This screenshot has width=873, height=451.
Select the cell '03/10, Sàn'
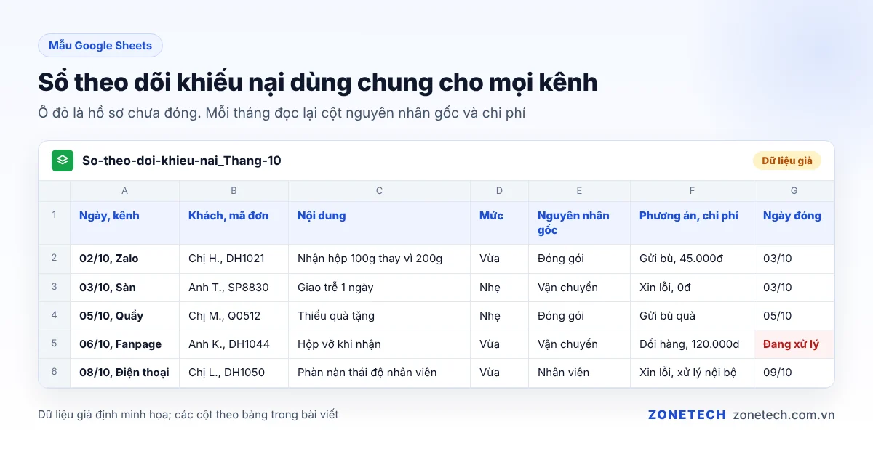[125, 287]
